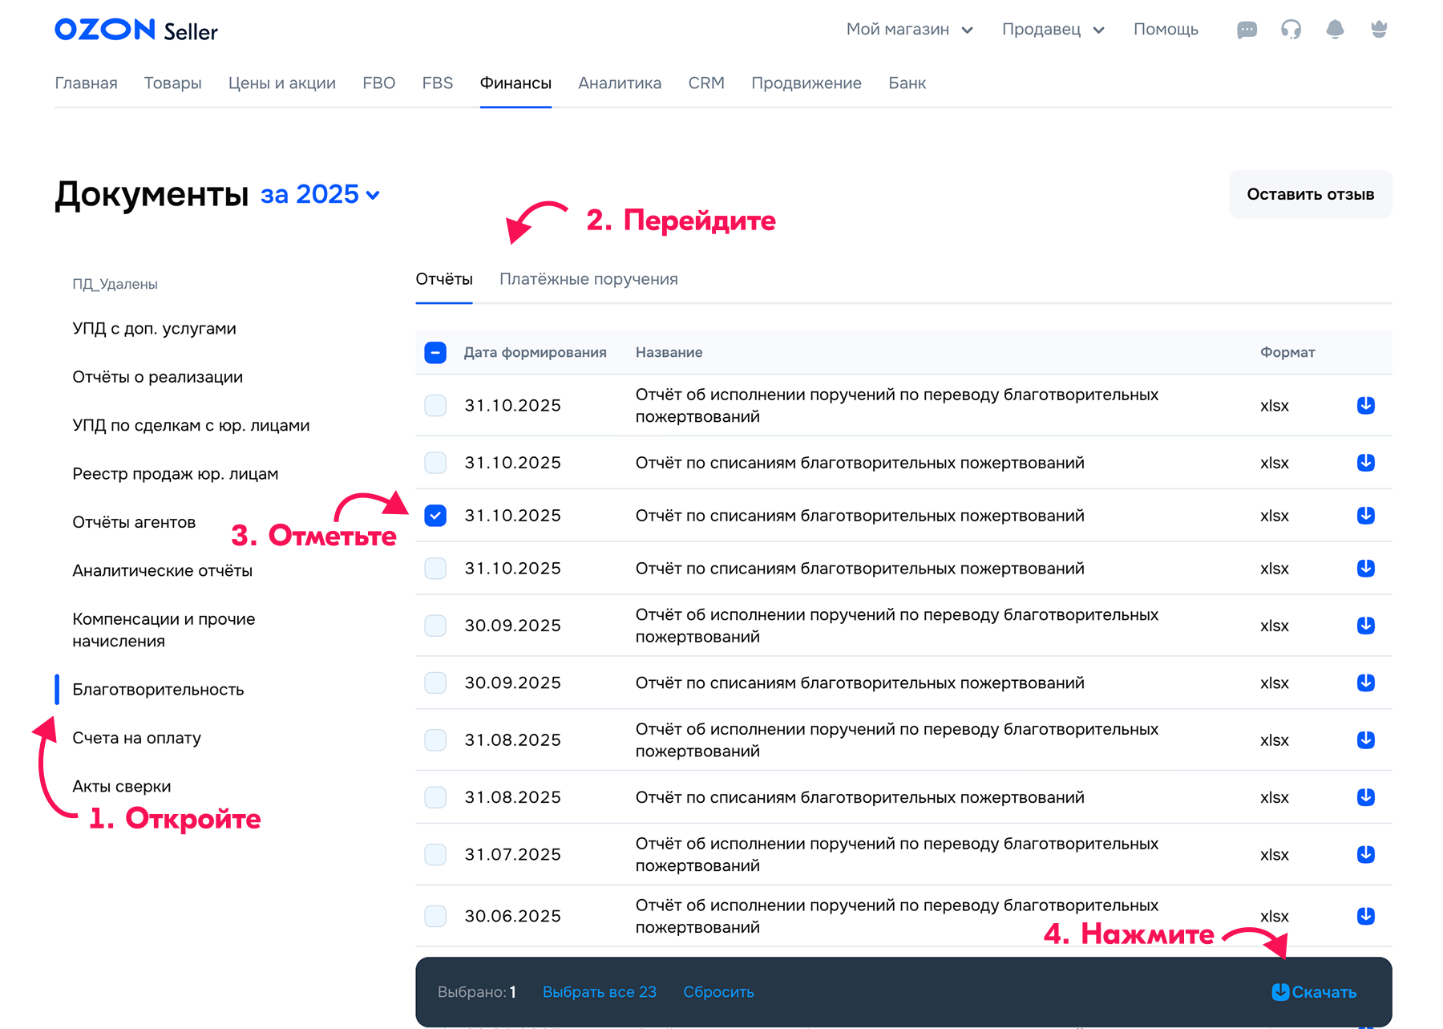This screenshot has width=1443, height=1029.
Task: Open the «Банк» navigation item
Action: [x=907, y=83]
